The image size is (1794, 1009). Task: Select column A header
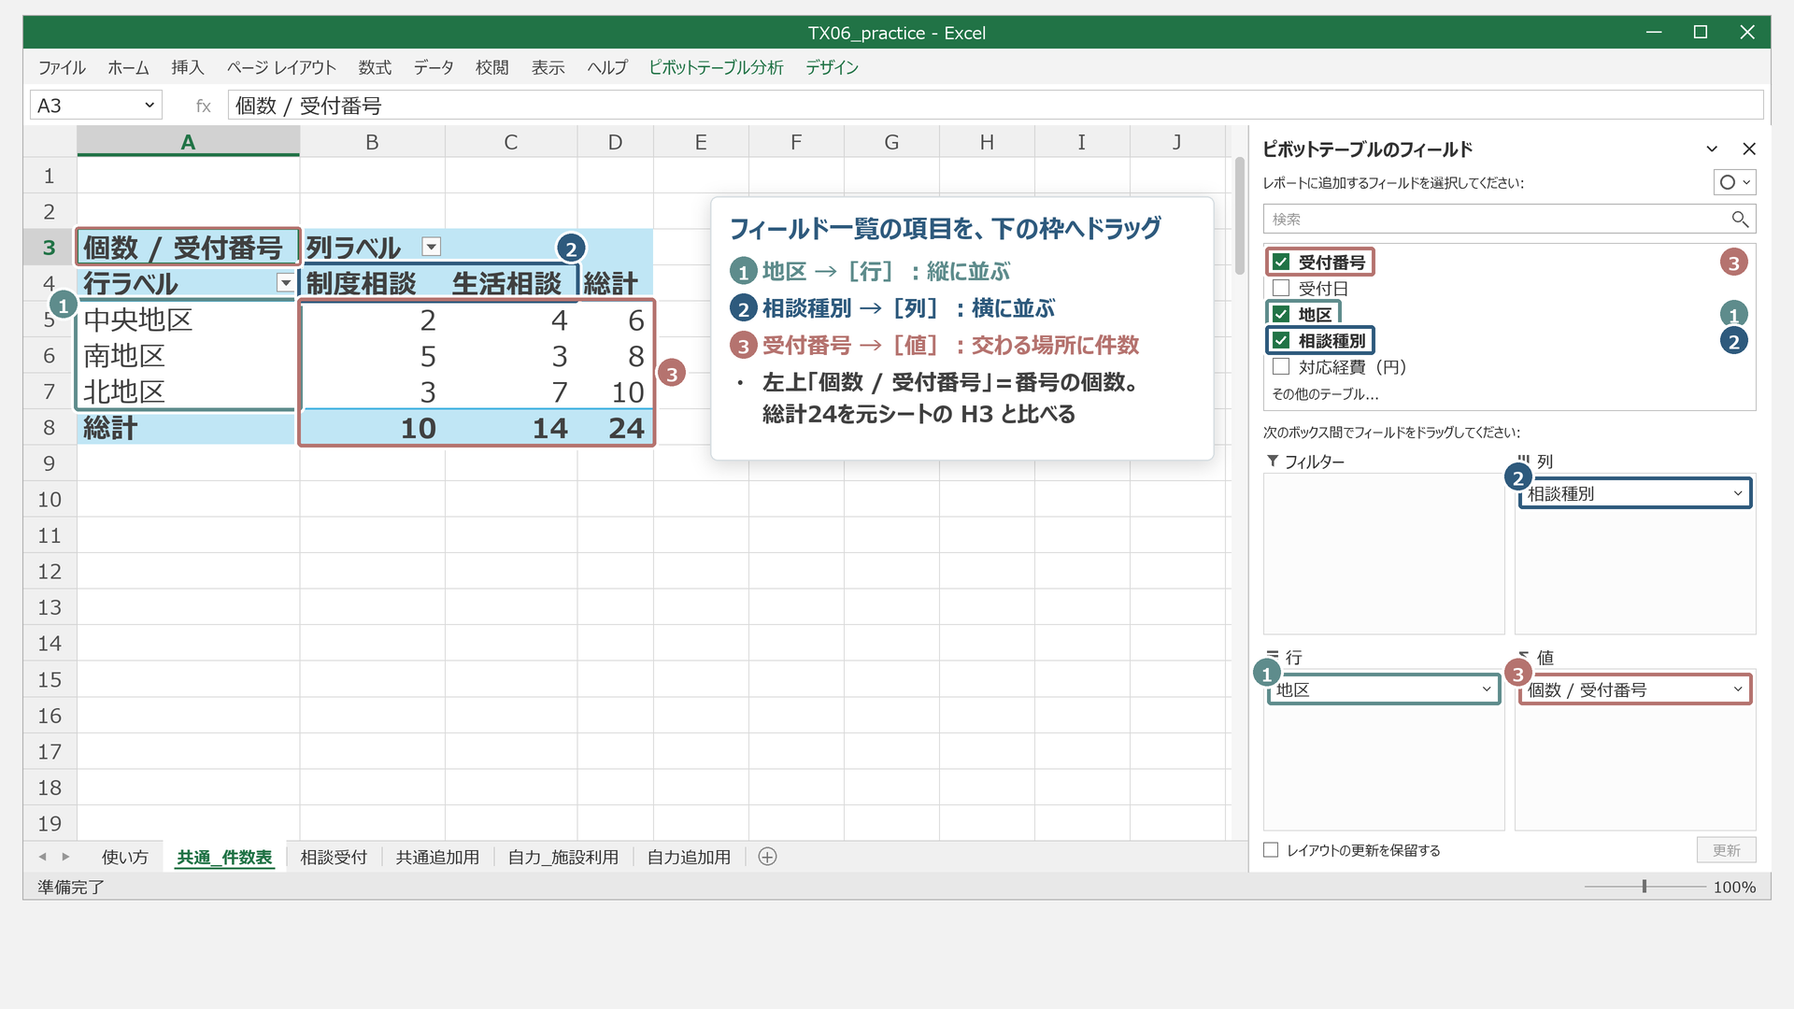[188, 142]
